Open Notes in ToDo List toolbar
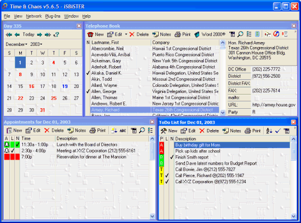This screenshot has height=223, width=301. click(231, 131)
